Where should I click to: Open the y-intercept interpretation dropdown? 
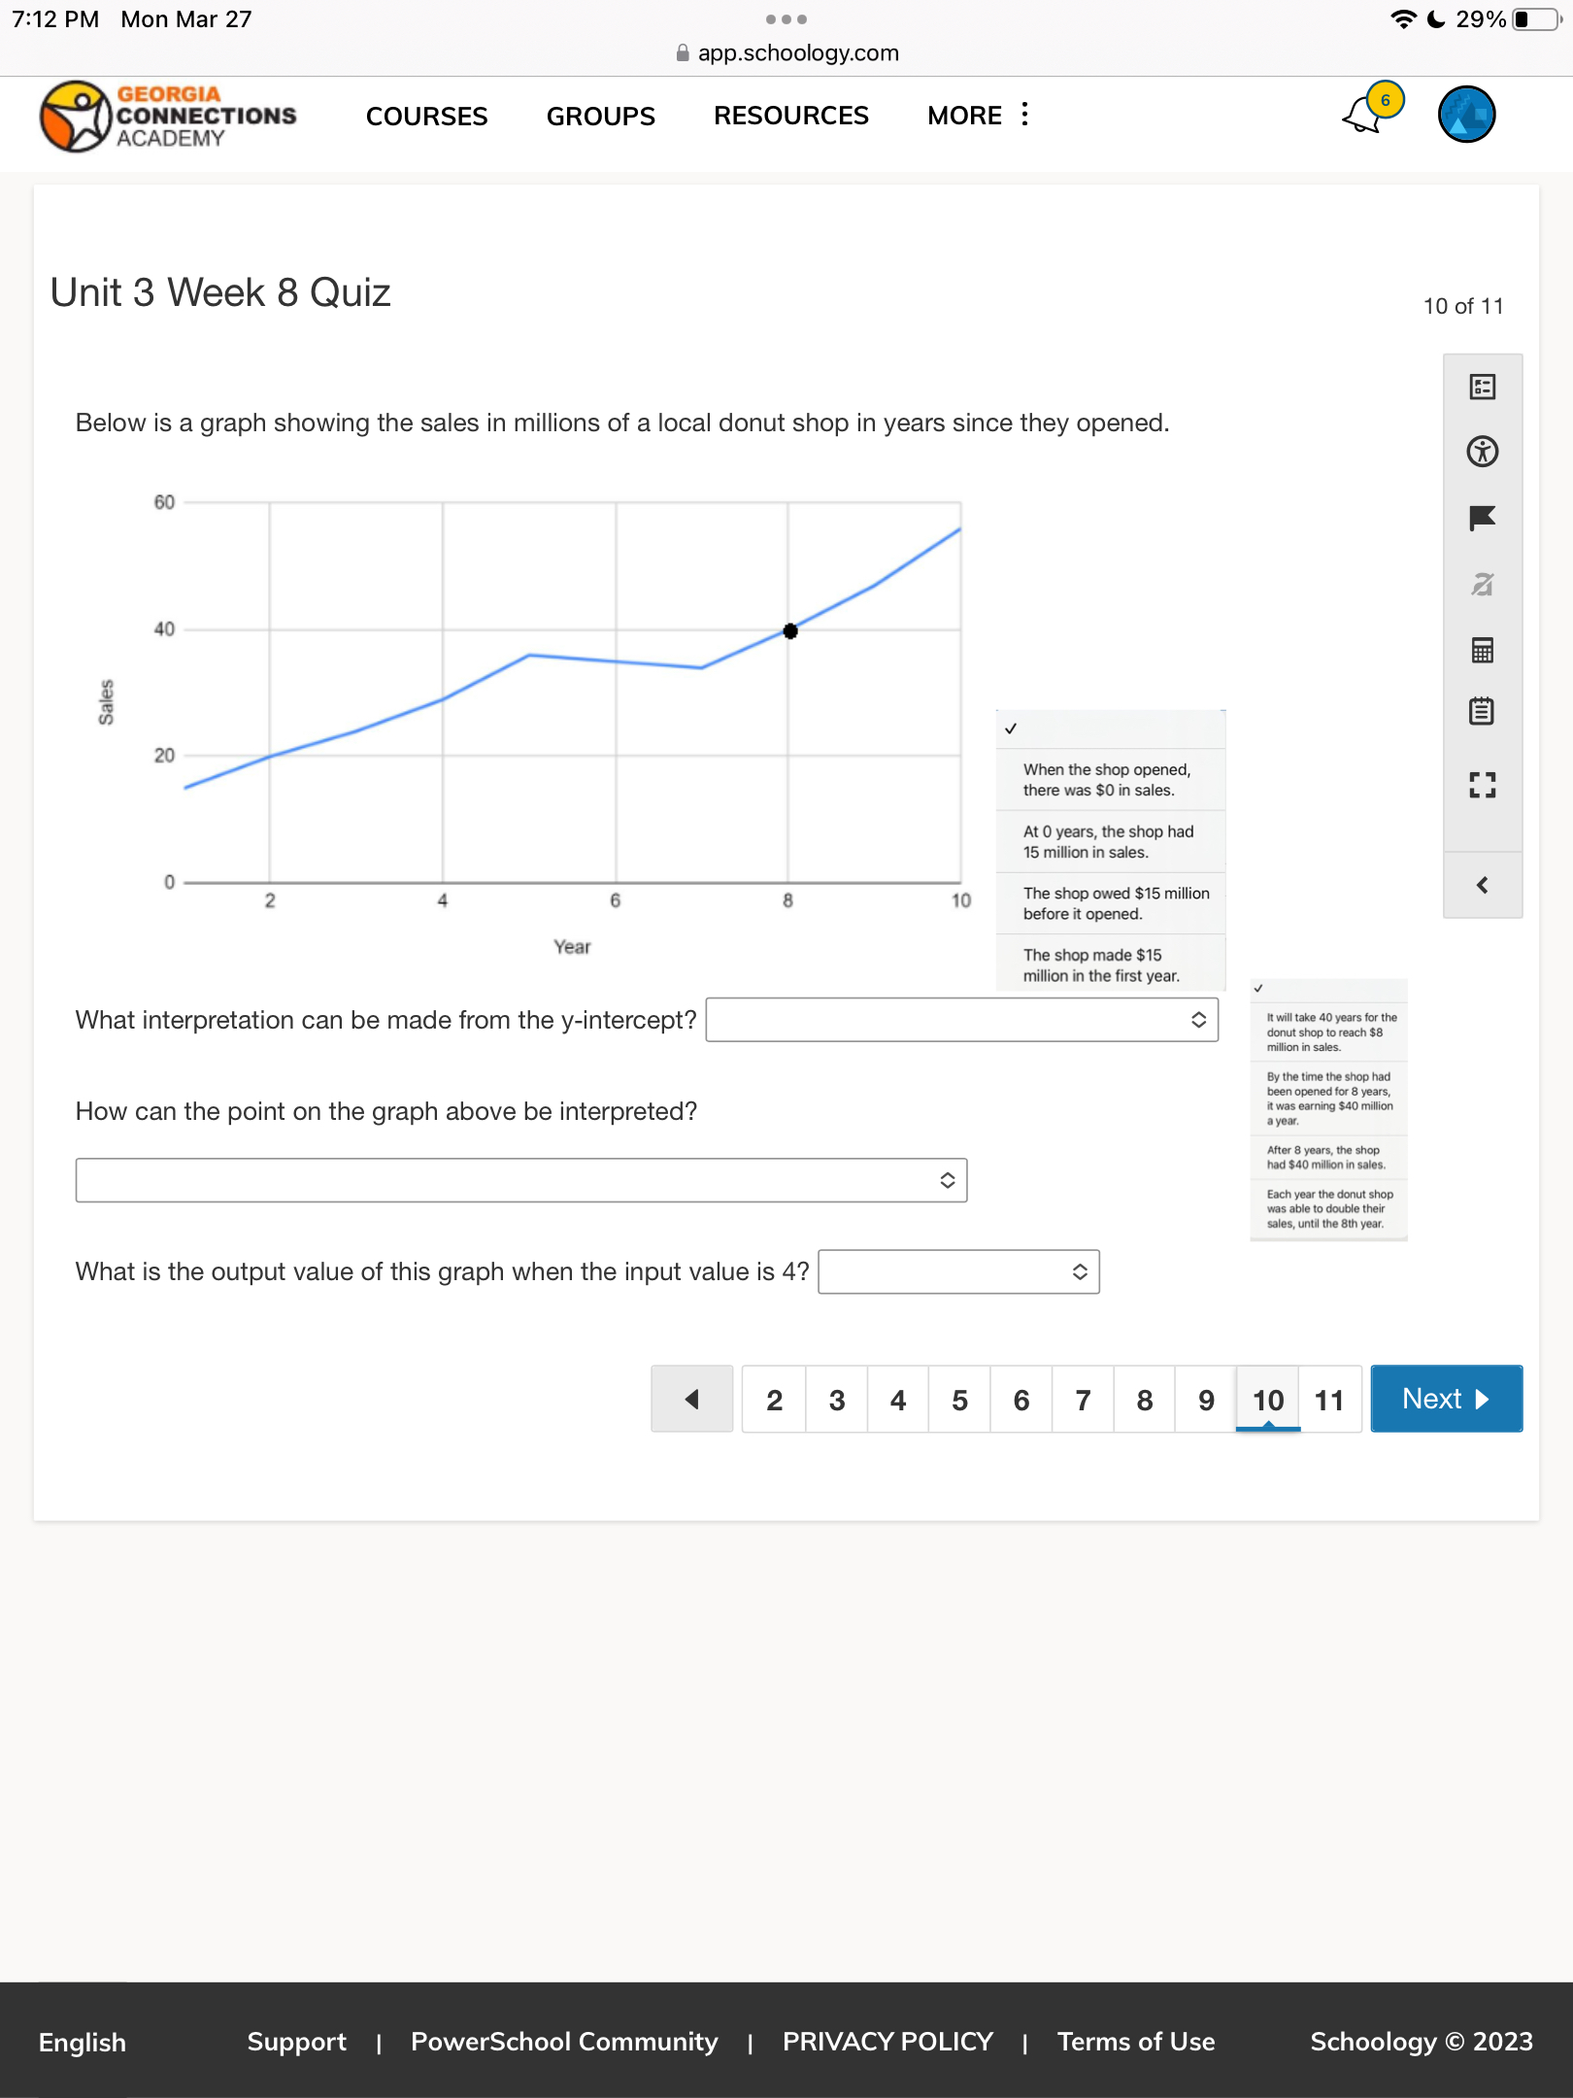[962, 1020]
